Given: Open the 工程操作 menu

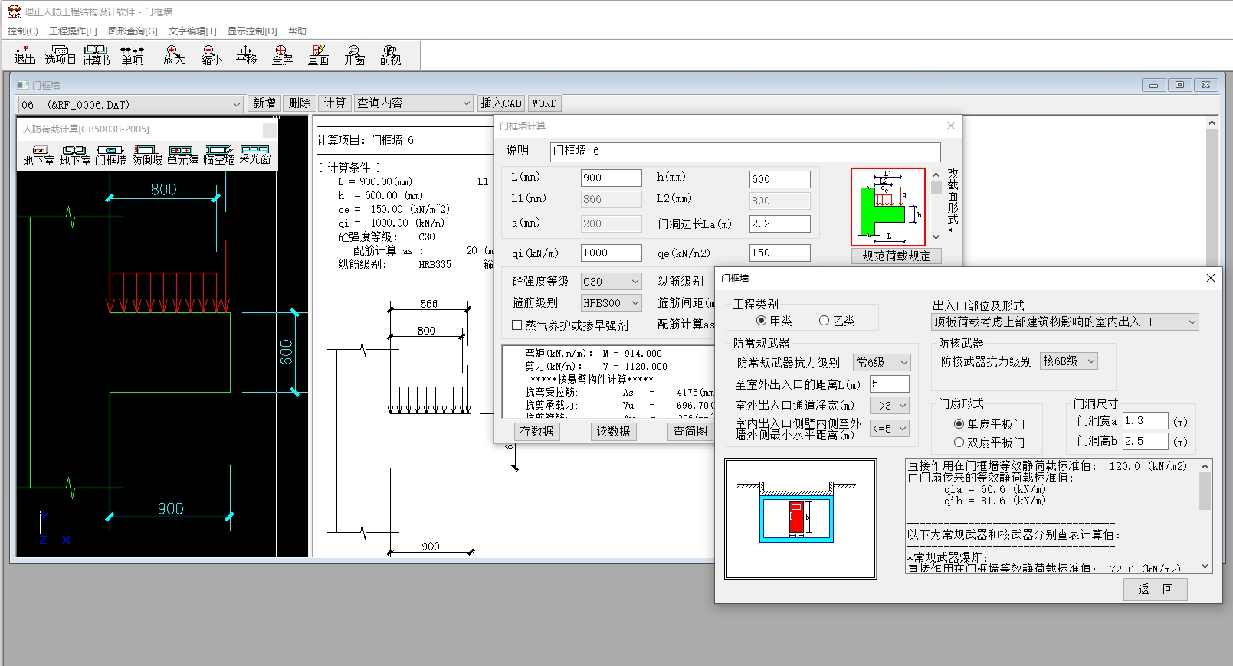Looking at the screenshot, I should point(73,31).
